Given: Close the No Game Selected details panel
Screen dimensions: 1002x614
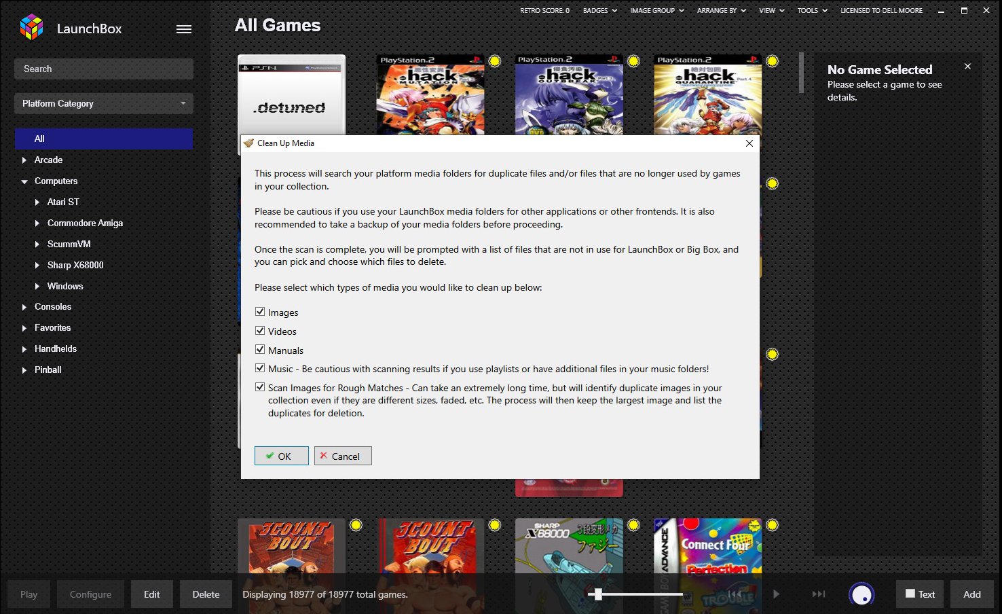Looking at the screenshot, I should click(967, 67).
